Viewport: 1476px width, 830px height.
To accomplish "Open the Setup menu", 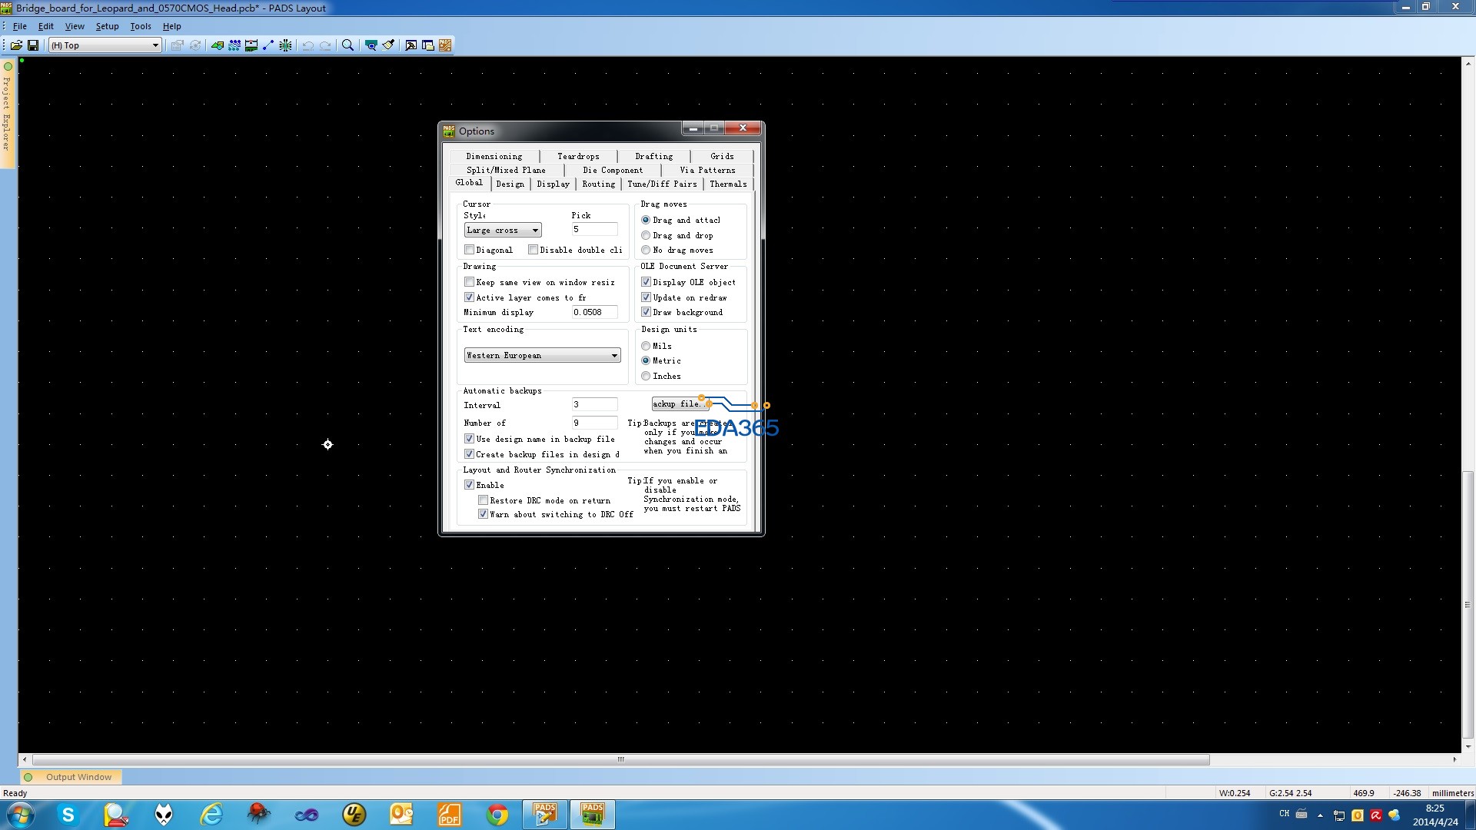I will pyautogui.click(x=107, y=26).
